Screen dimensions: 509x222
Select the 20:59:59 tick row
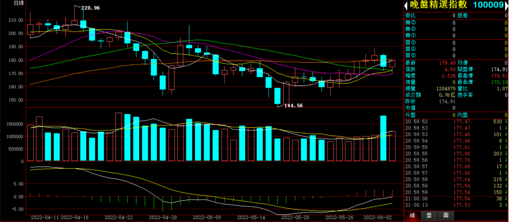click(456, 192)
